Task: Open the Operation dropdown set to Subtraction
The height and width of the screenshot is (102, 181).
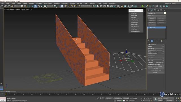Action: [x=160, y=63]
